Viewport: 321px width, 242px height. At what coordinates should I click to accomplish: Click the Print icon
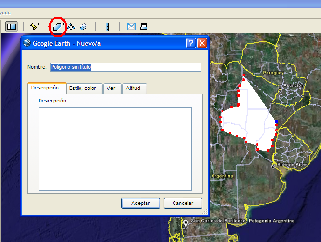click(144, 26)
